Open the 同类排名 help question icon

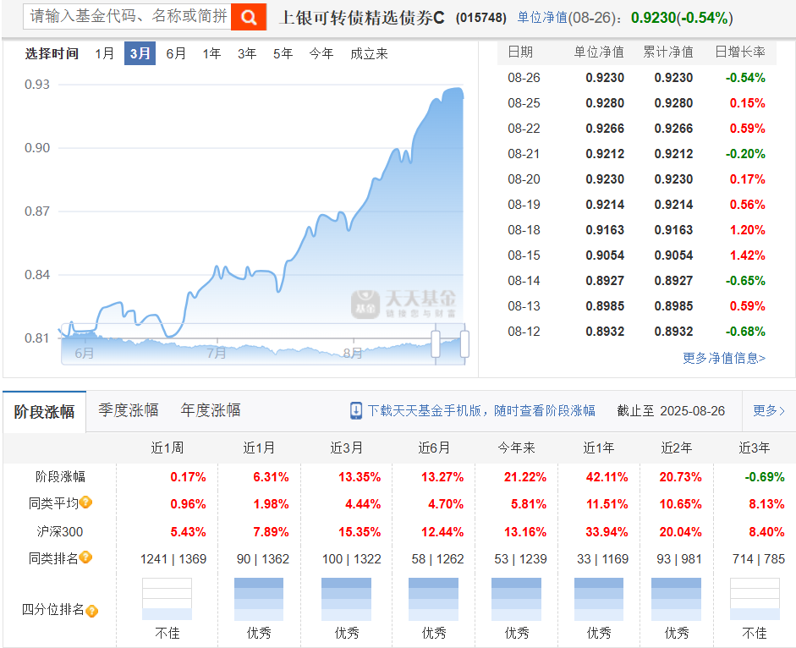pos(85,557)
